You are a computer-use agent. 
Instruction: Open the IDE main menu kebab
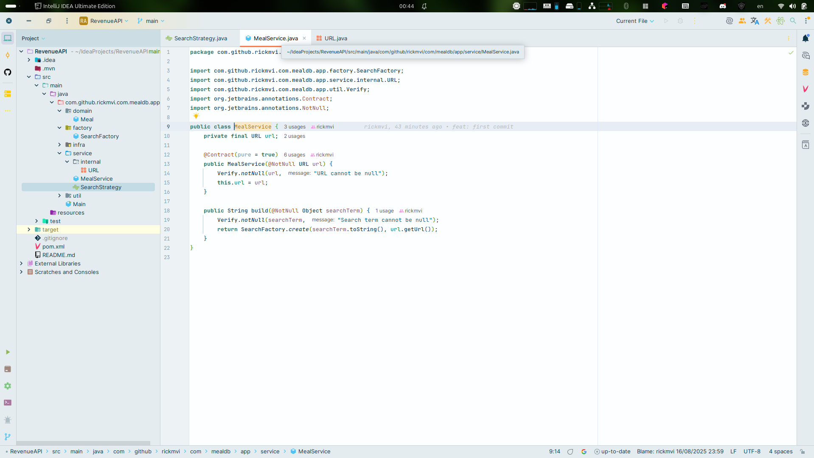coord(67,21)
